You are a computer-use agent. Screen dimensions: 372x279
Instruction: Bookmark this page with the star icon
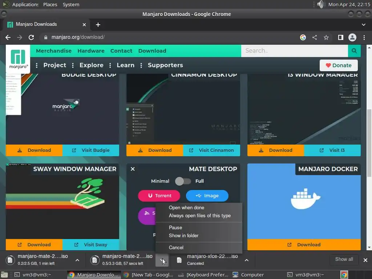tap(326, 37)
